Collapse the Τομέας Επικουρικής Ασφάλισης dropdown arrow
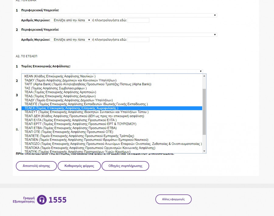 pos(201,71)
